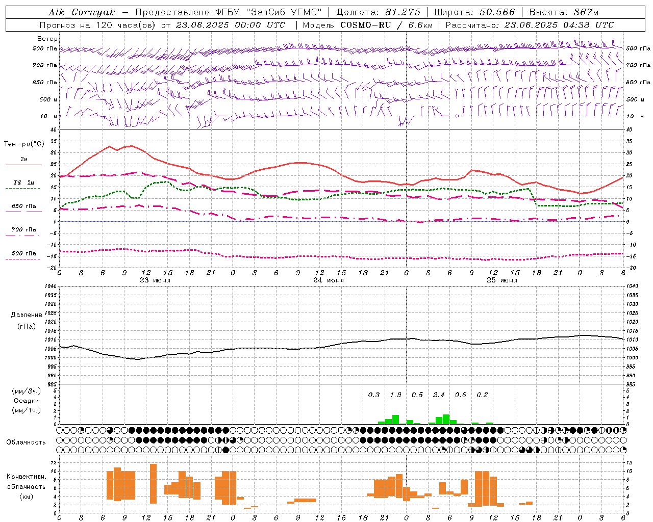Click the (км) unit under convective cloud label
The image size is (653, 522).
tap(27, 497)
